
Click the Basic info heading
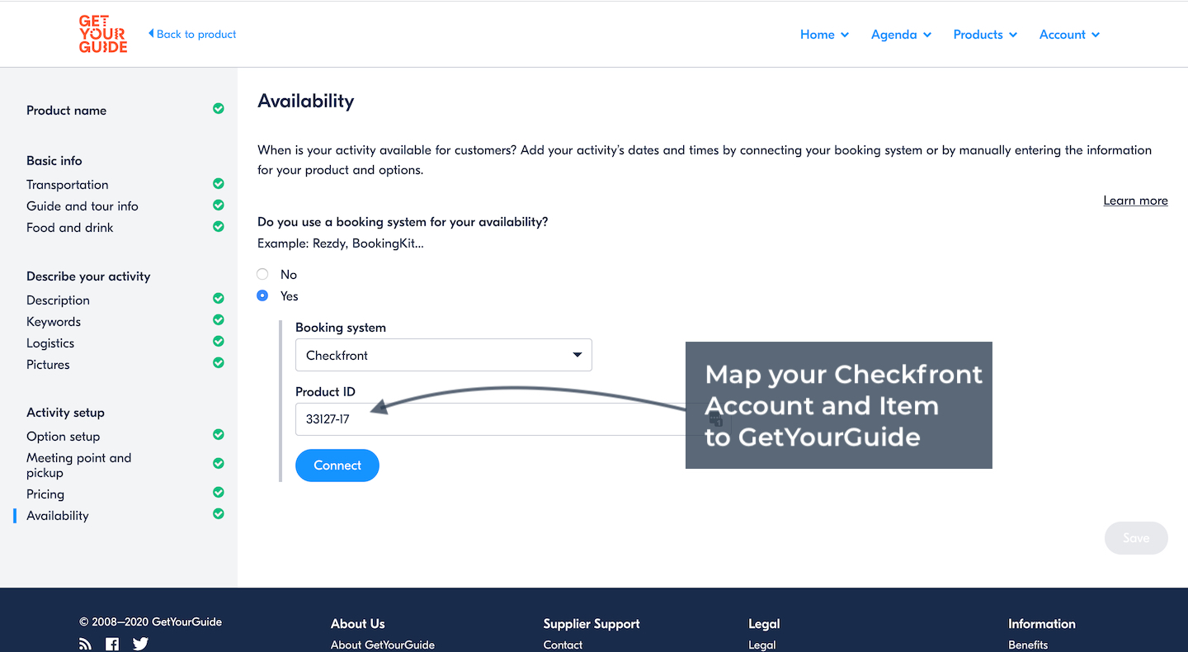pos(54,161)
